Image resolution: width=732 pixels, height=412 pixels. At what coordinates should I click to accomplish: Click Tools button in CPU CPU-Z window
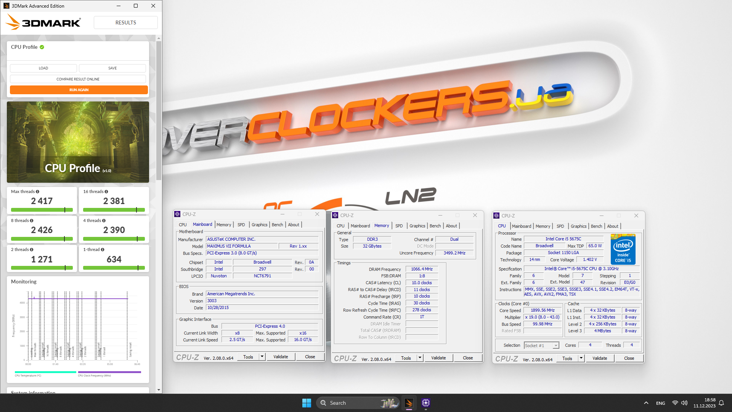coord(567,358)
